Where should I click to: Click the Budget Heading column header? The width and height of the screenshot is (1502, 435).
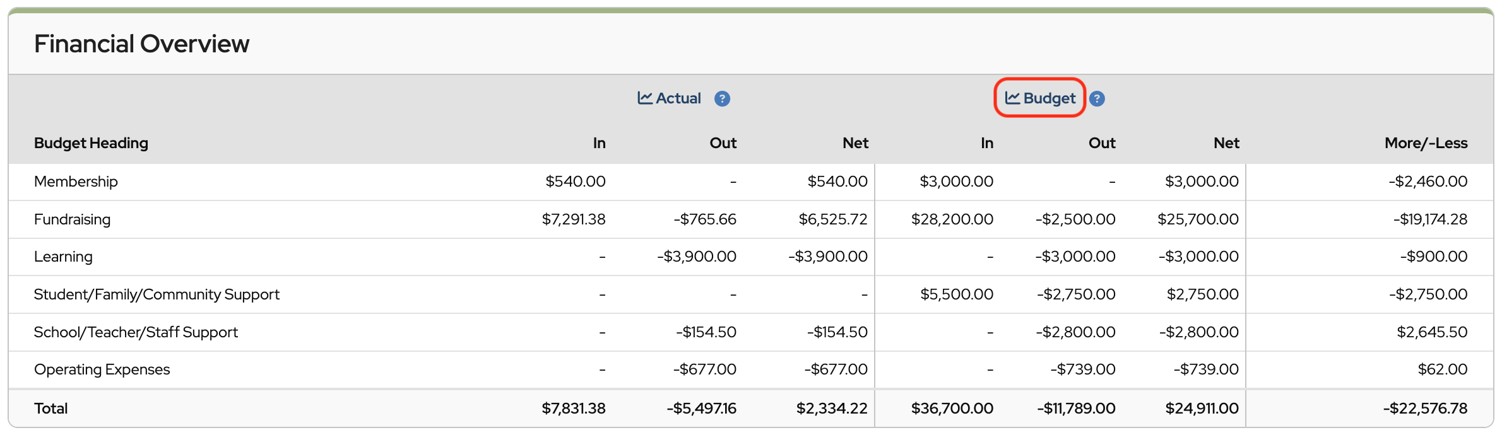pos(91,143)
